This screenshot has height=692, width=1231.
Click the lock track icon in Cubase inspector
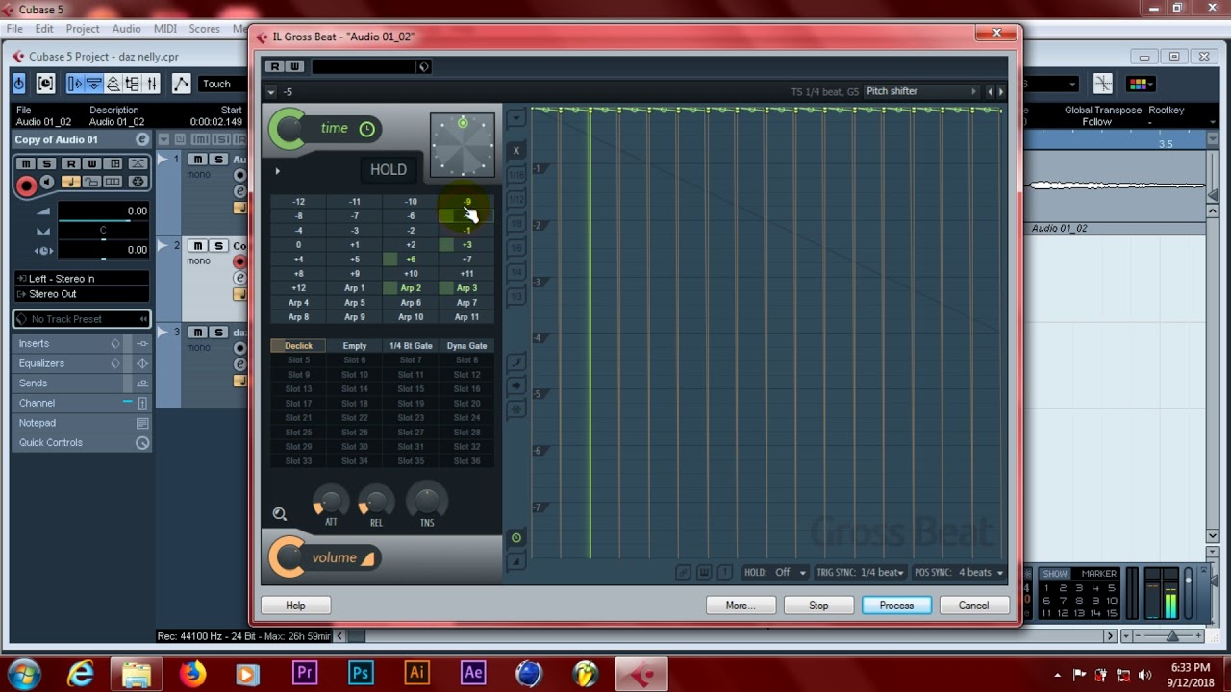pos(91,183)
